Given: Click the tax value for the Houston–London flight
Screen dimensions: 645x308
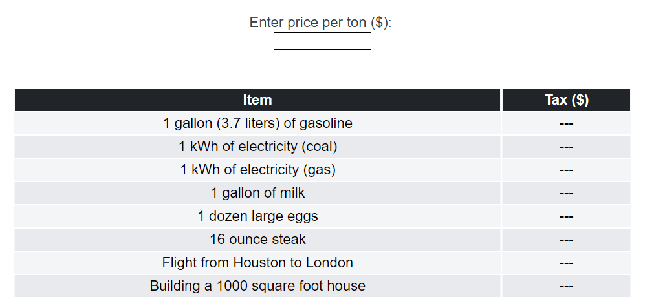Looking at the screenshot, I should point(566,263).
